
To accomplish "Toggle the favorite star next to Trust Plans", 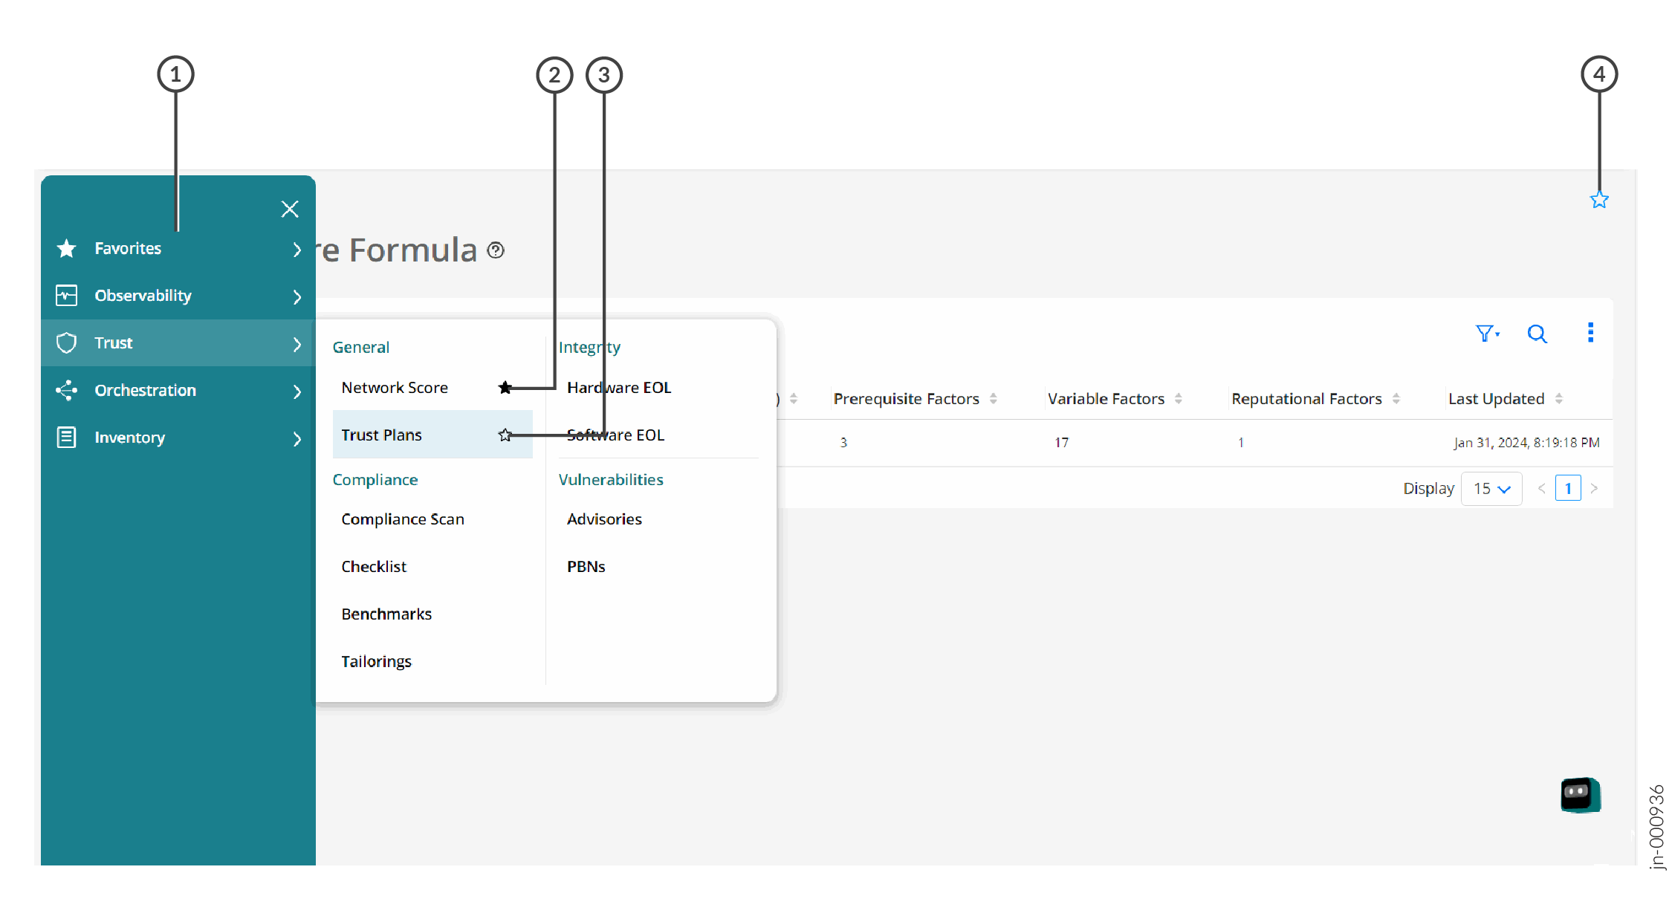I will pos(505,435).
